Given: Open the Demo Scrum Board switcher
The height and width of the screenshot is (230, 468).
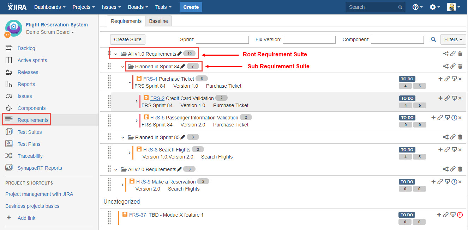Looking at the screenshot, I should click(50, 32).
